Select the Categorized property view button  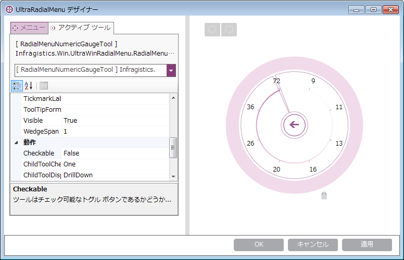[x=17, y=86]
